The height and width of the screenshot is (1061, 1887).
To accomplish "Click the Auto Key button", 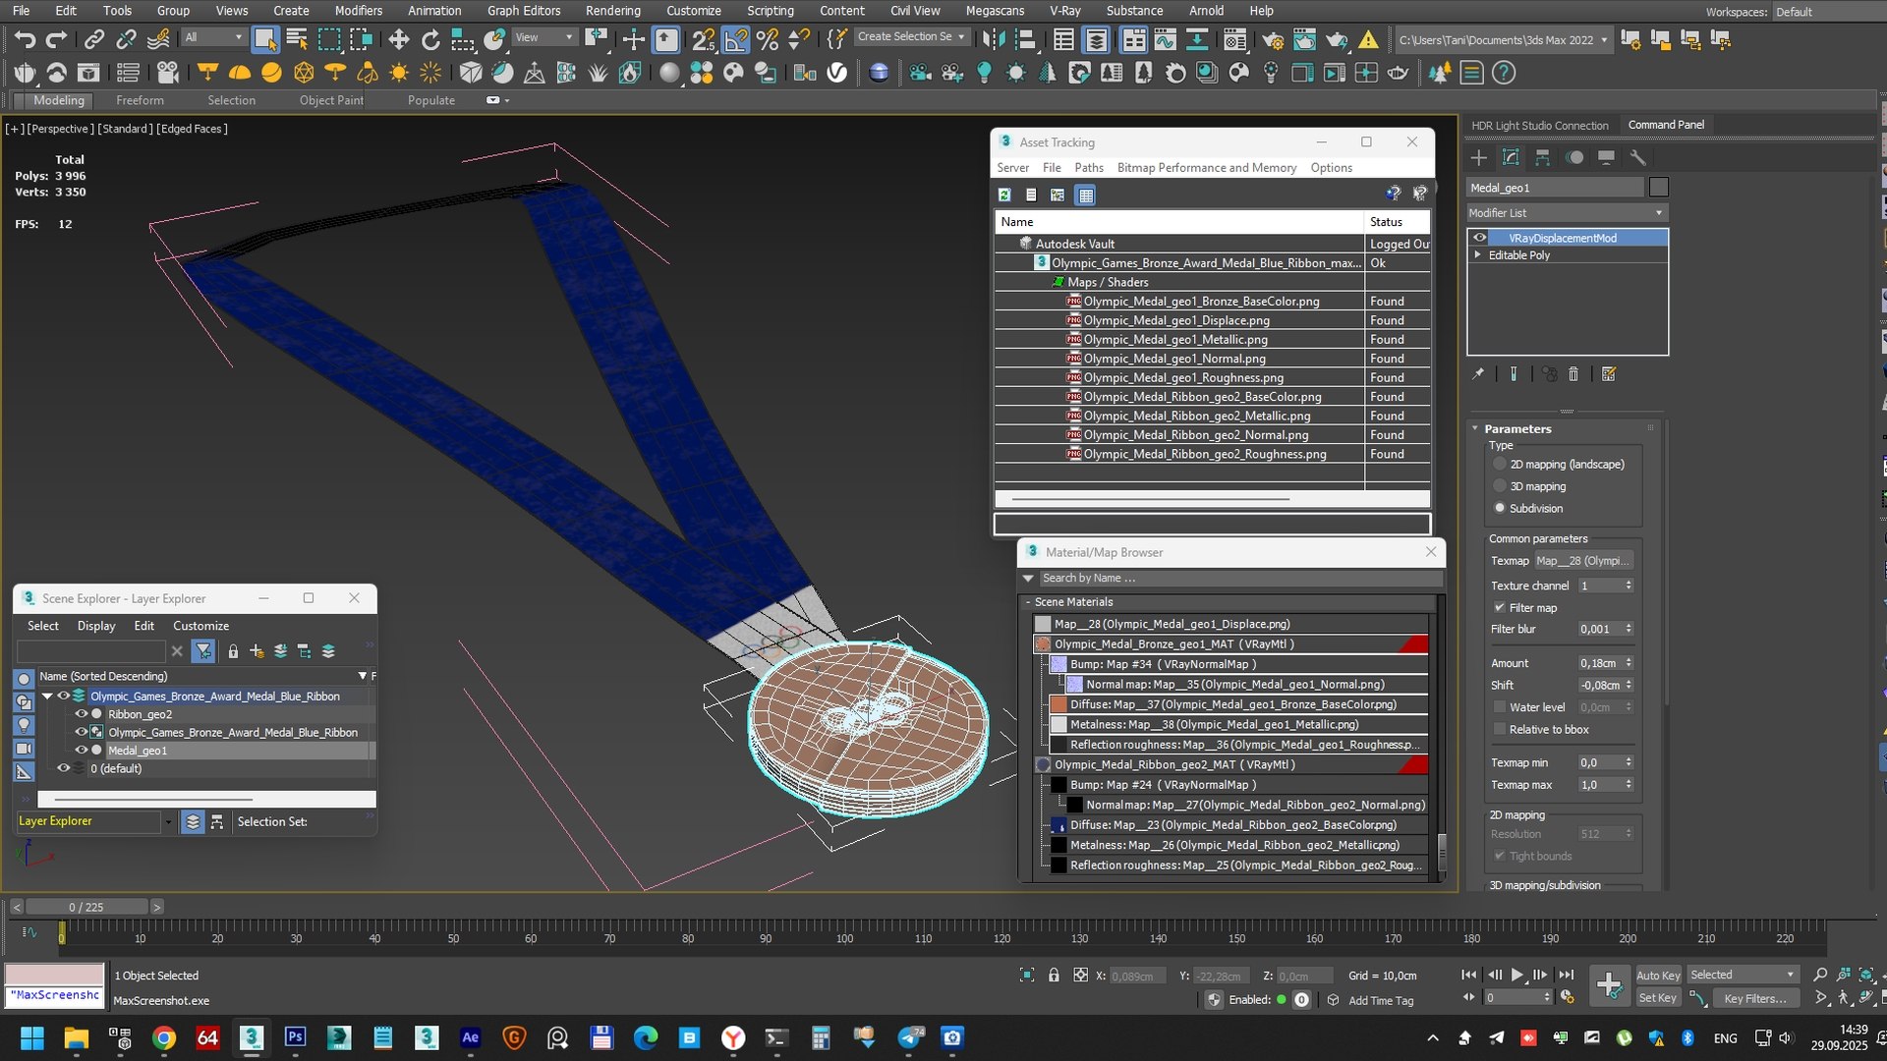I will 1658,976.
